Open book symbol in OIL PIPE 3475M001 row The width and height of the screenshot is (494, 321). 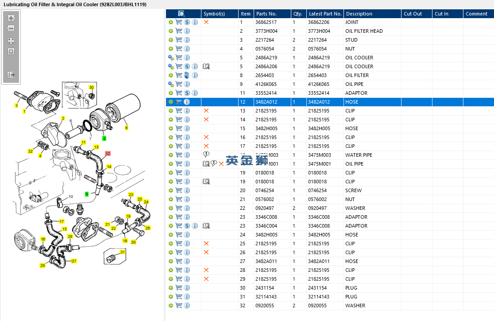[206, 164]
